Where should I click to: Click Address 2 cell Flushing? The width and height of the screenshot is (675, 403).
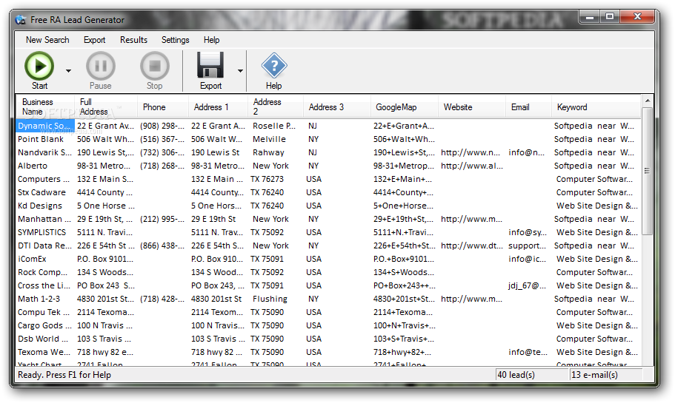tap(270, 299)
